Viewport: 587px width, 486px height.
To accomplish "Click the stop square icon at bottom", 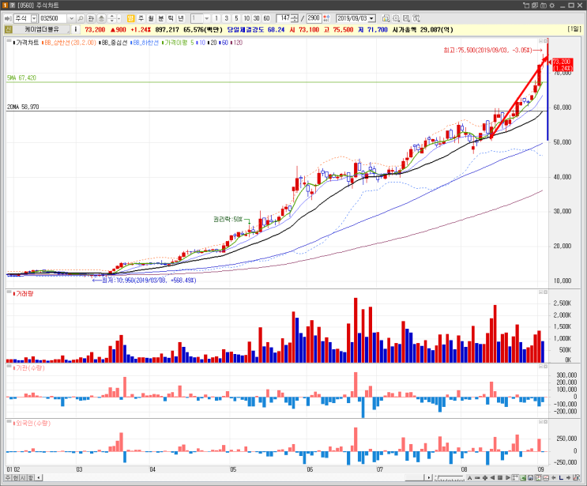I will coord(500,478).
